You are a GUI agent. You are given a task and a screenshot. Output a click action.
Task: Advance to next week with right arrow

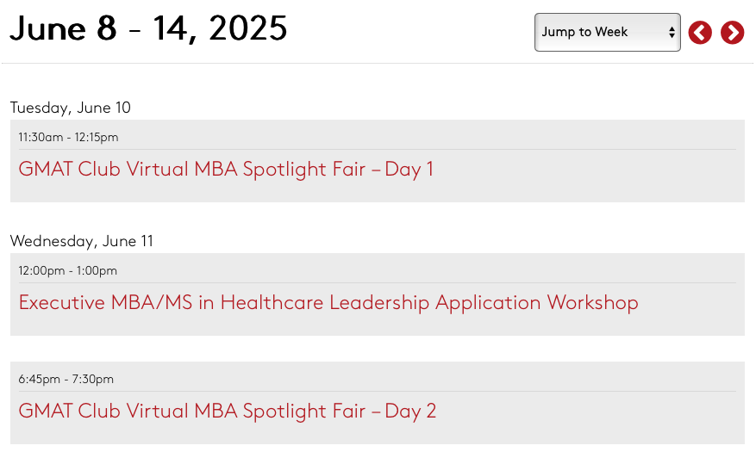(x=732, y=33)
